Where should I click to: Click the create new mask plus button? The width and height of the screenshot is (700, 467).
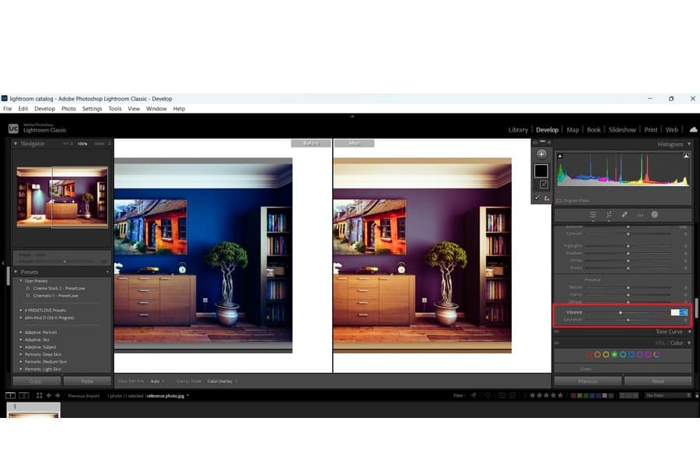coord(541,154)
